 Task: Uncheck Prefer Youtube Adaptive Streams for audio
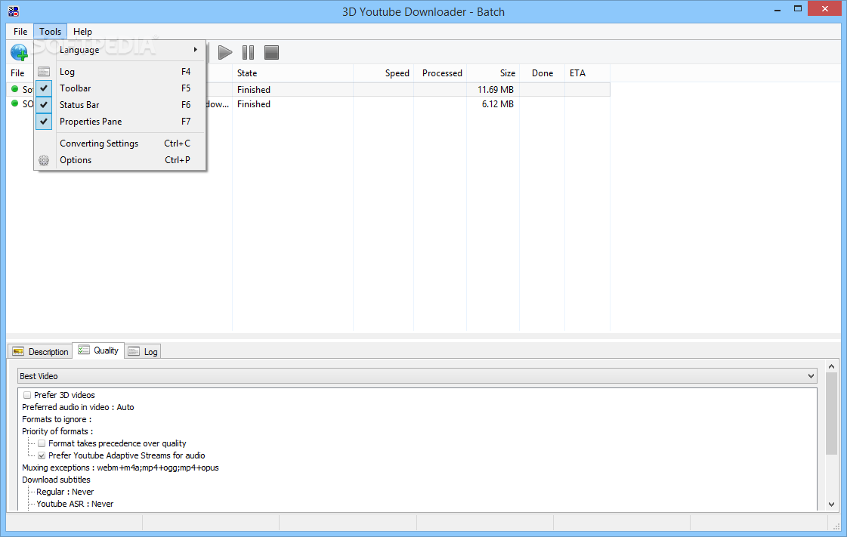pos(42,455)
